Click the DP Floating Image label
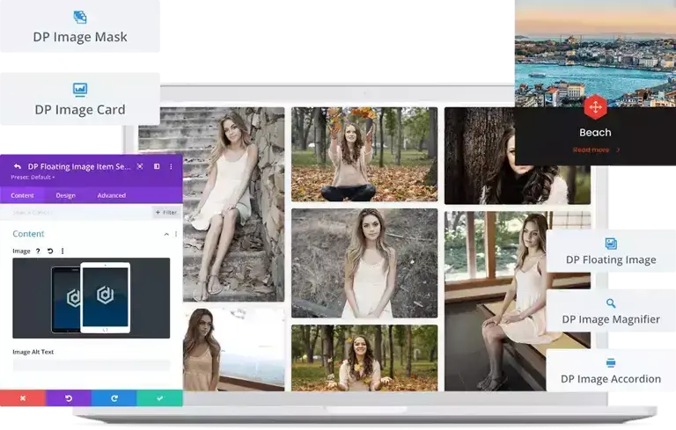This screenshot has width=676, height=430. pyautogui.click(x=611, y=259)
